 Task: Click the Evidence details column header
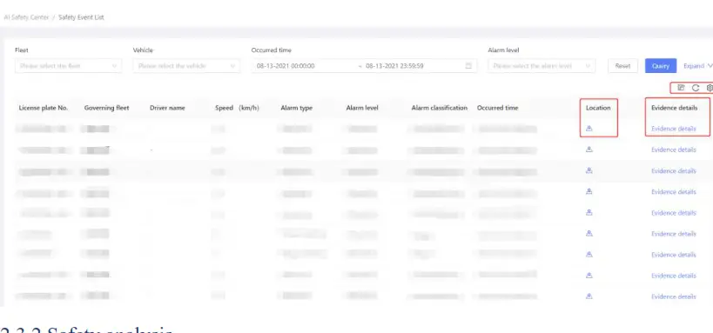[675, 108]
